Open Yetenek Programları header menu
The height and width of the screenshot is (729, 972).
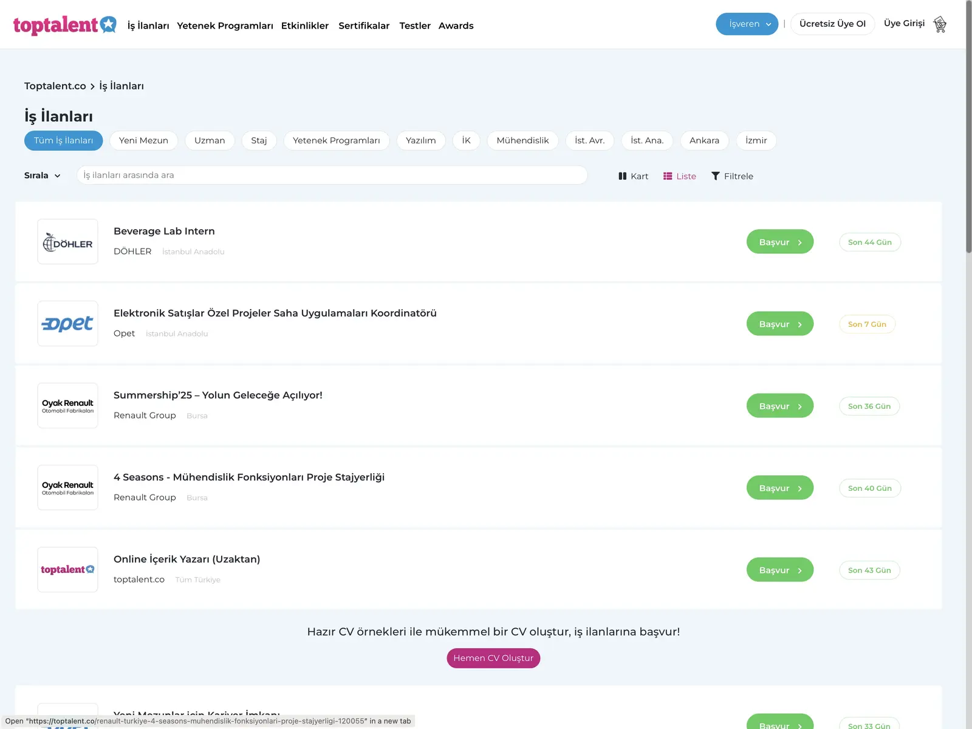click(x=225, y=26)
